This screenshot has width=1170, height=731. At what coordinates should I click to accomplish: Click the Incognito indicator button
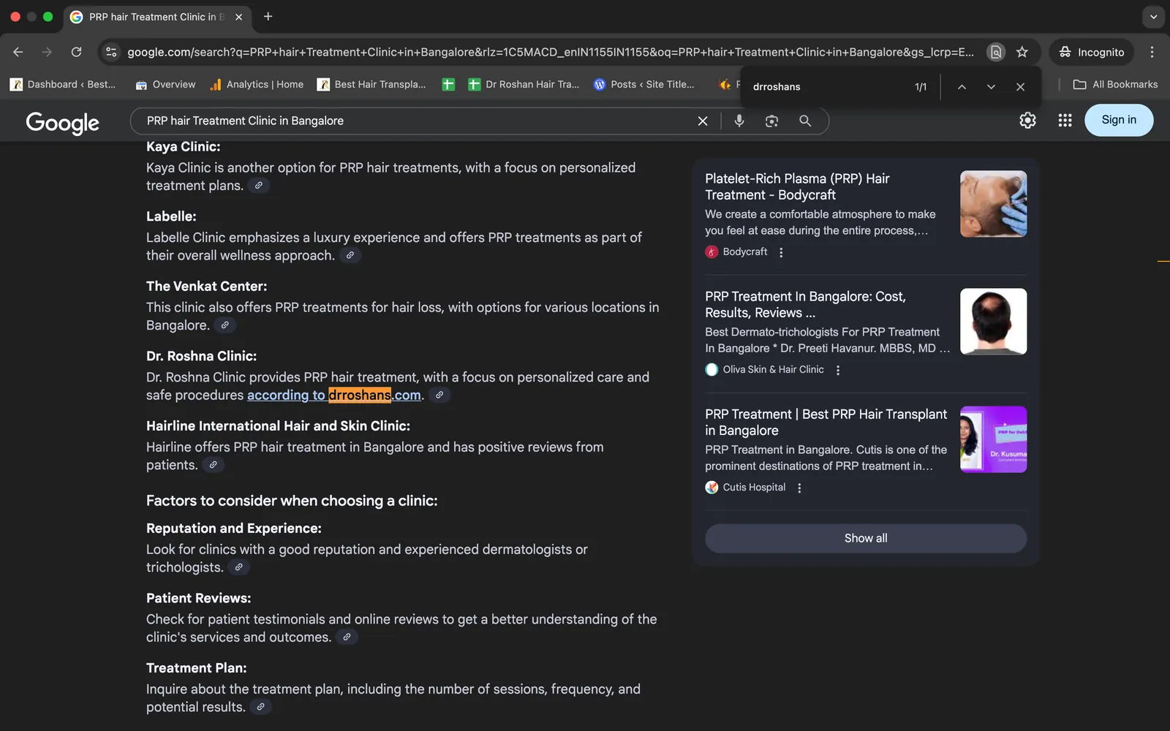[x=1092, y=52]
